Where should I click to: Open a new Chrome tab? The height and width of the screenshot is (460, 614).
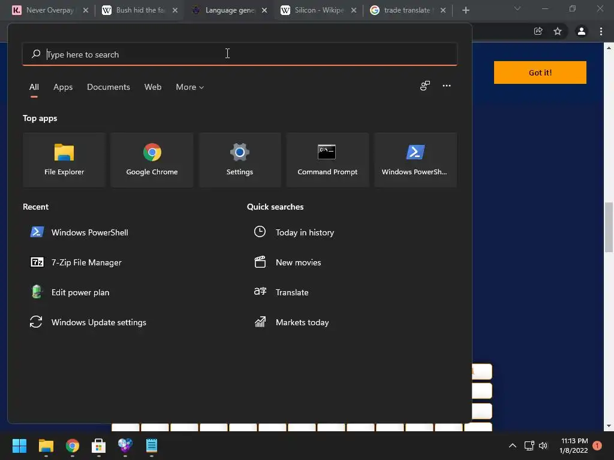tap(465, 11)
